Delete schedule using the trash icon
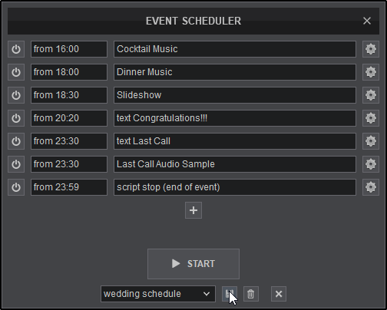 click(251, 294)
